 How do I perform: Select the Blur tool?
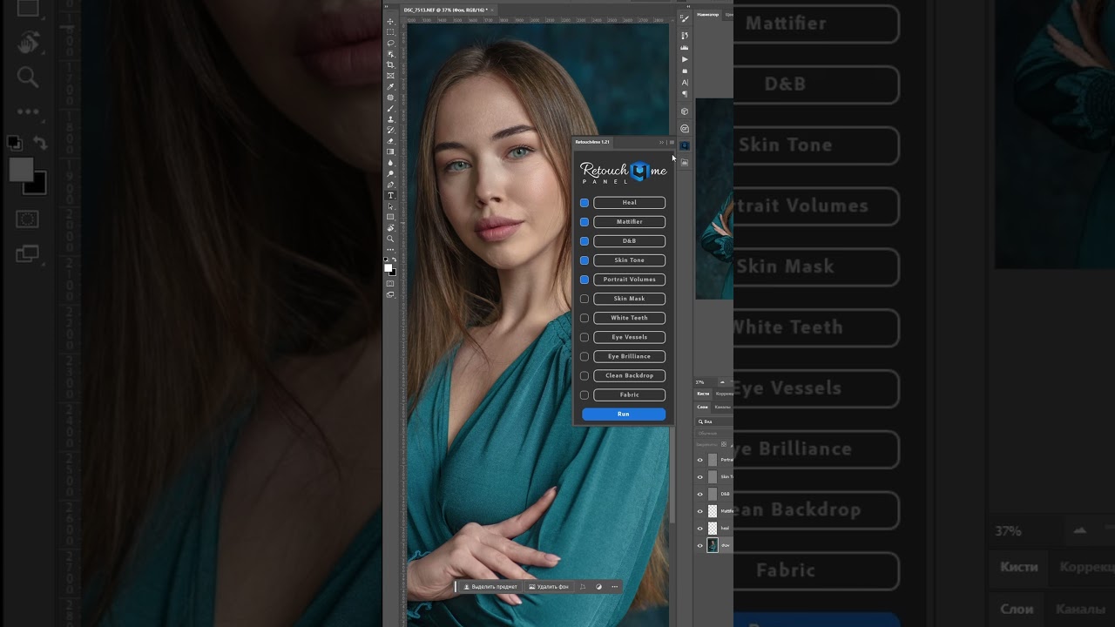tap(390, 163)
